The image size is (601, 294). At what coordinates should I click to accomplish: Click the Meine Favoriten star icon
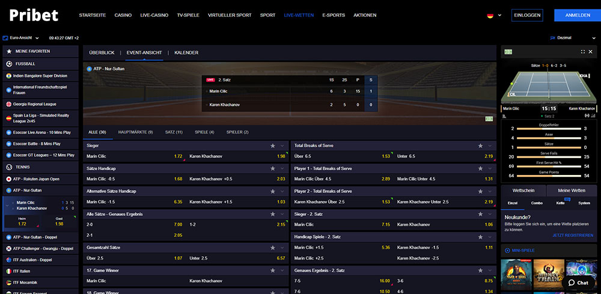coord(9,51)
